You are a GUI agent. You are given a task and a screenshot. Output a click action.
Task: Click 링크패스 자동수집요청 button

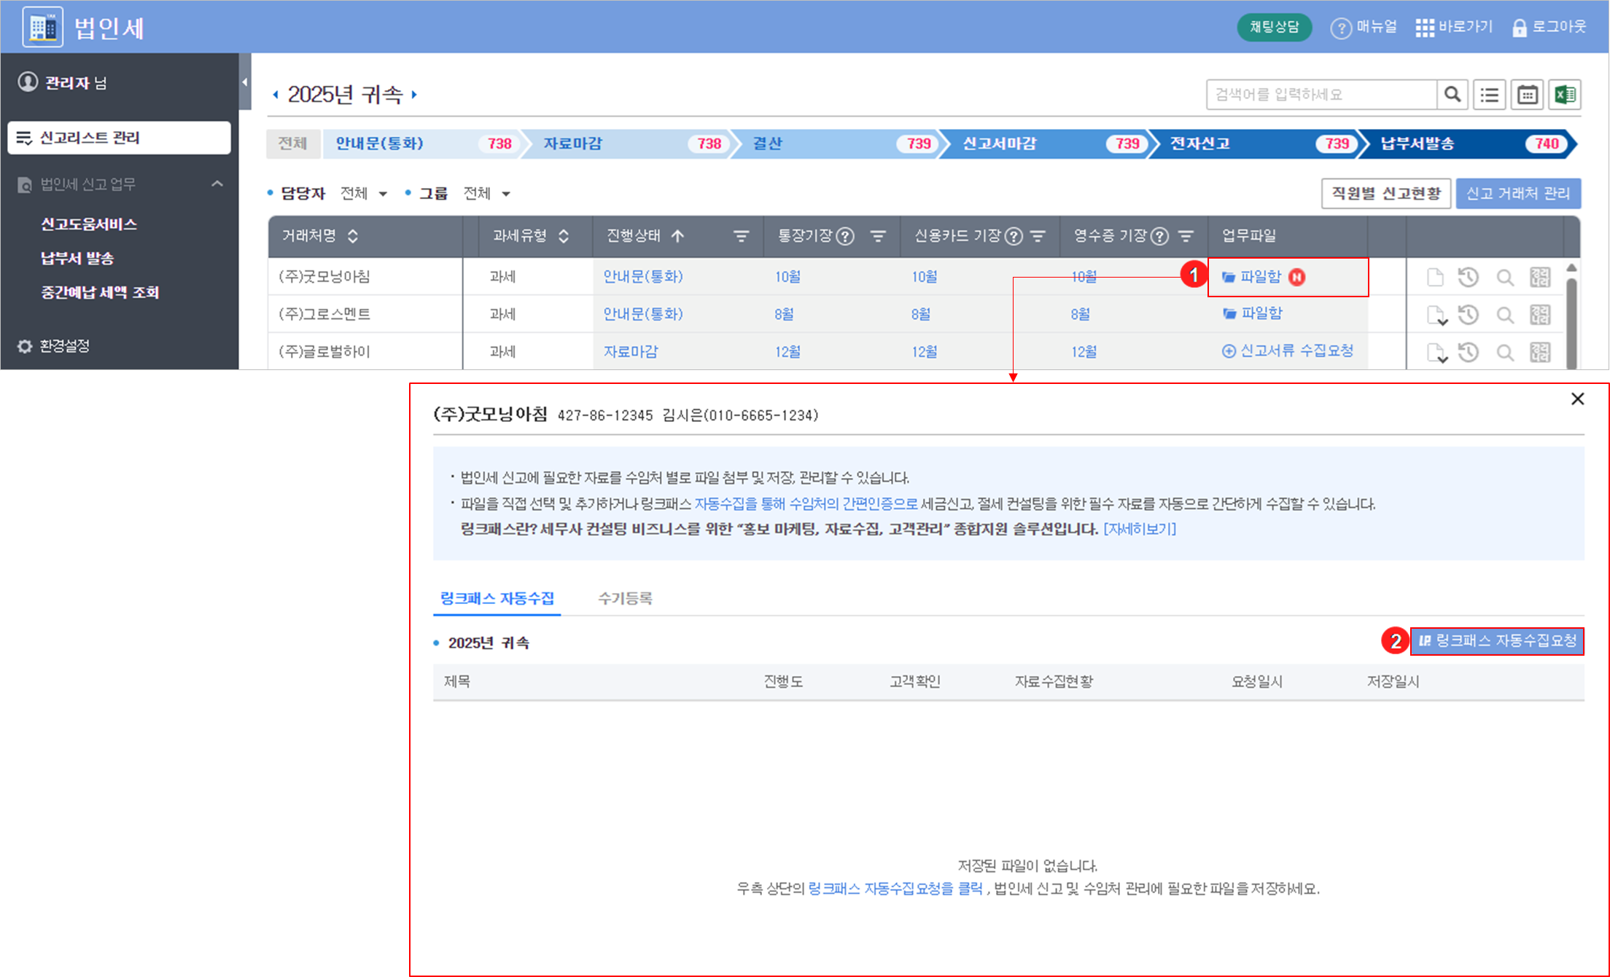point(1497,641)
